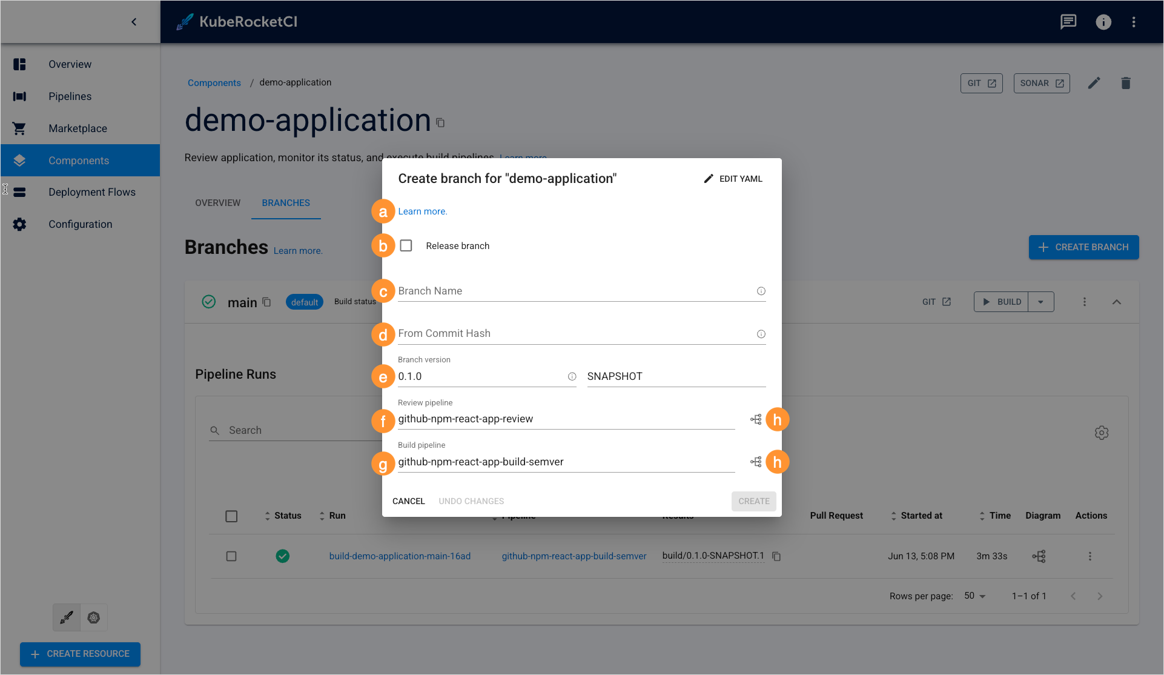1164x675 pixels.
Task: Open the pipeline diagram for Build pipeline
Action: [756, 462]
